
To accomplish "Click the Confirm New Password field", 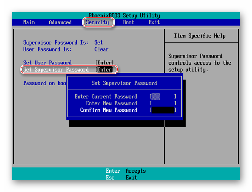I will (x=163, y=110).
